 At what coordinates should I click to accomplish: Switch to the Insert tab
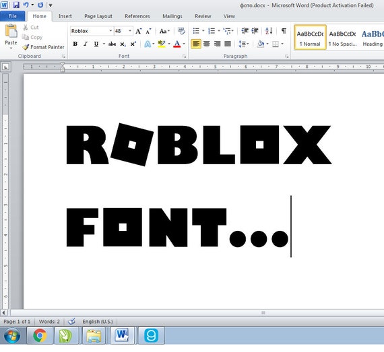coord(65,16)
